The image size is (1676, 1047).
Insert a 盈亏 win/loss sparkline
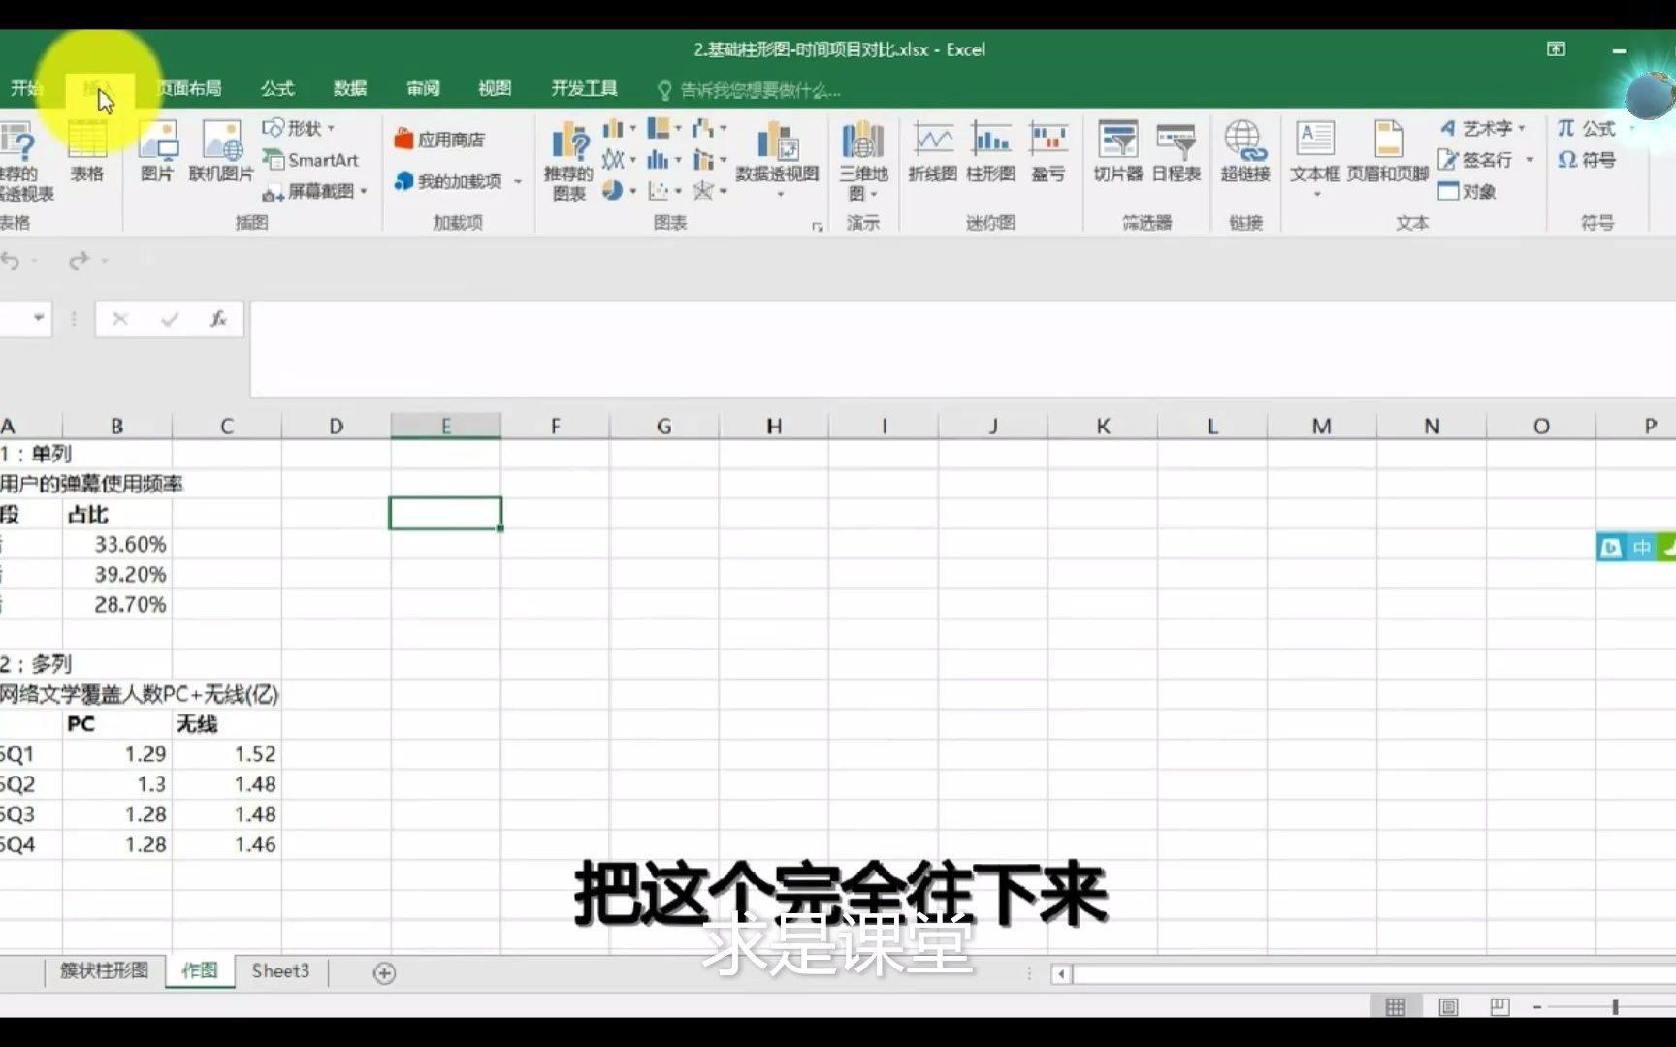1048,151
